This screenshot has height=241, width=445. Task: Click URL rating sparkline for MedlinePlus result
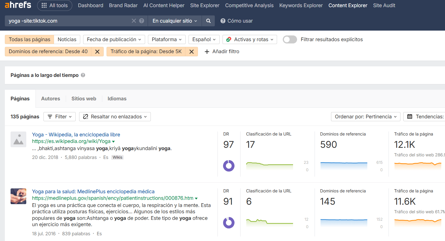(x=270, y=223)
